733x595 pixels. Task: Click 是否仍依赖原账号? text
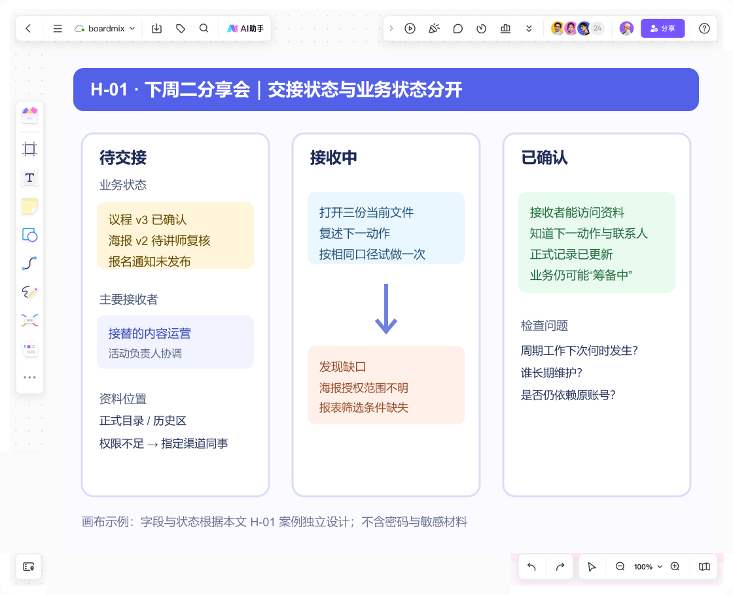pos(568,395)
